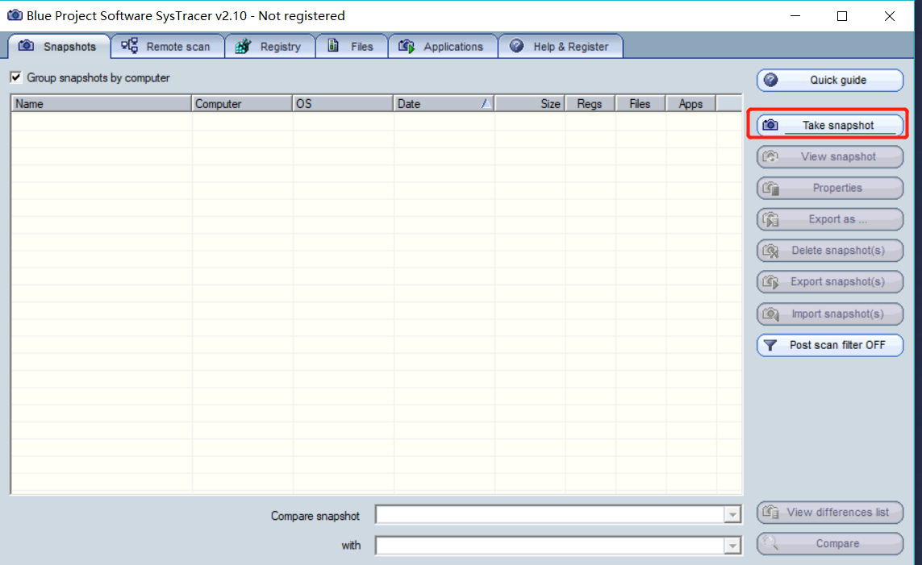Toggle Post scan filter OFF button

830,345
